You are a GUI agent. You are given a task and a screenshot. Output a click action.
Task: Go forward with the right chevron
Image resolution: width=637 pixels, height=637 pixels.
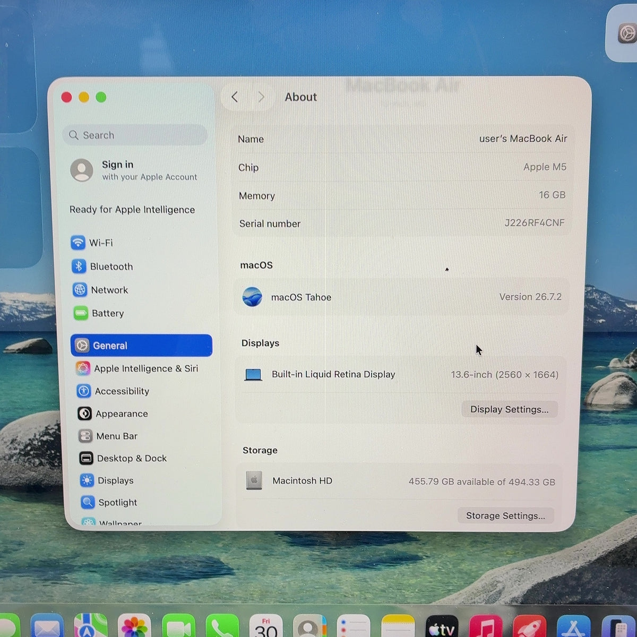point(261,97)
